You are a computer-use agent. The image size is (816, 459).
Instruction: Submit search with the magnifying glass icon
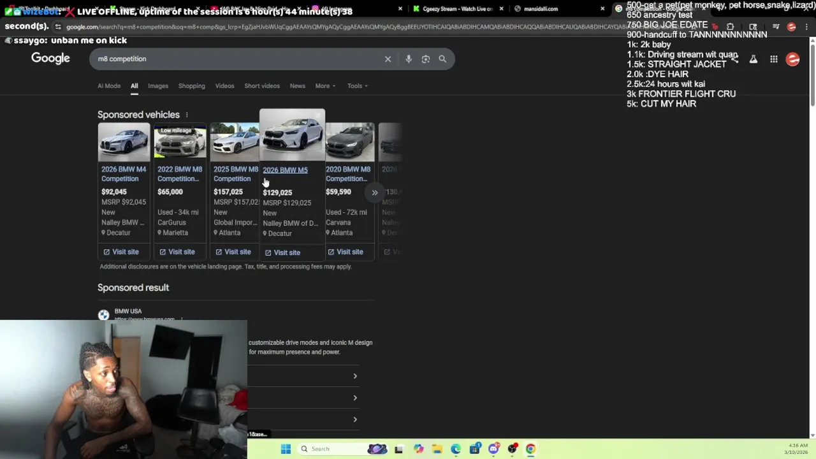pos(442,59)
